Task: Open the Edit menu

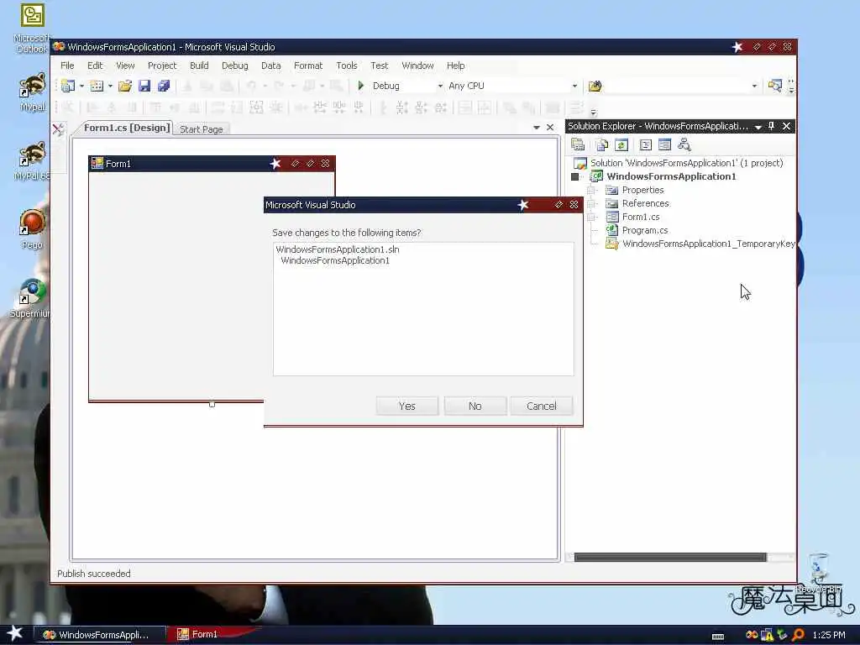Action: [x=95, y=66]
